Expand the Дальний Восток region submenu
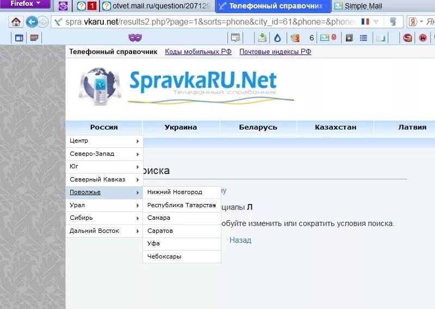The height and width of the screenshot is (309, 435). click(104, 231)
